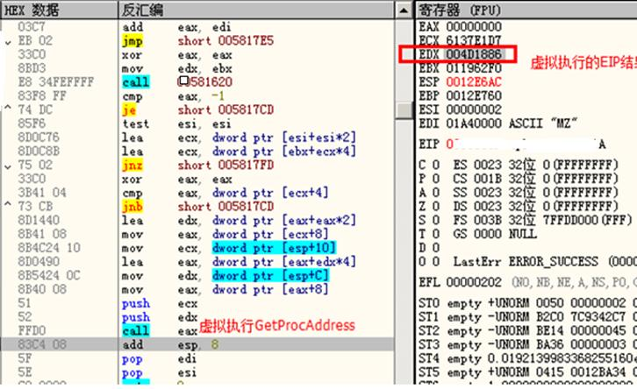The image size is (637, 389).
Task: Click the jump-down arrow beside EB 02
Action: (8, 41)
